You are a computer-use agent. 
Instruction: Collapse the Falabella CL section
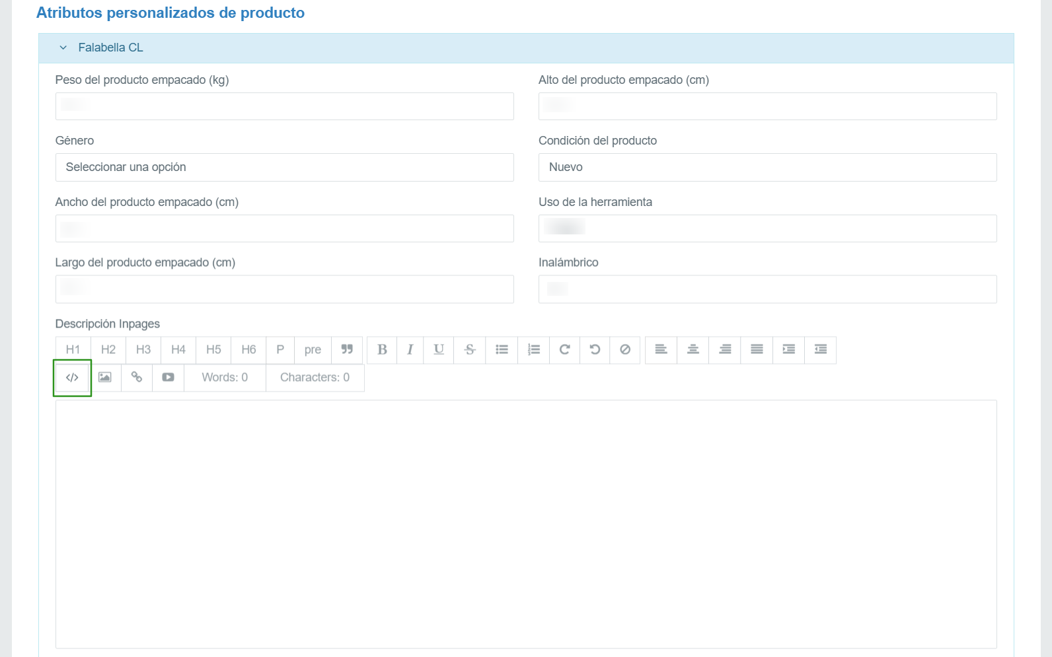pyautogui.click(x=63, y=48)
